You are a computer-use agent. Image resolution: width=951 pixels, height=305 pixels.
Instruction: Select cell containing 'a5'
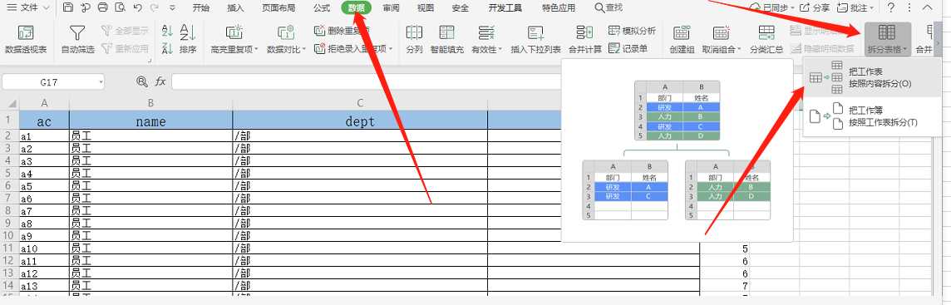point(44,185)
